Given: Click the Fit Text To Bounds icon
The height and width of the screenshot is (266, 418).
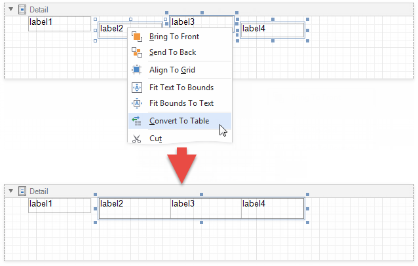Looking at the screenshot, I should [137, 88].
